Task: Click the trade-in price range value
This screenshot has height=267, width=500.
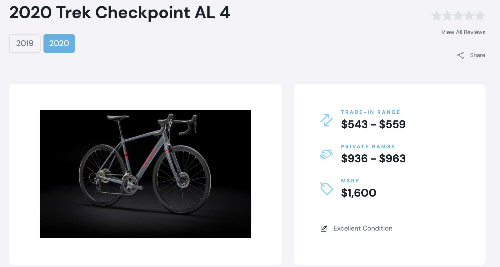Action: pos(373,124)
